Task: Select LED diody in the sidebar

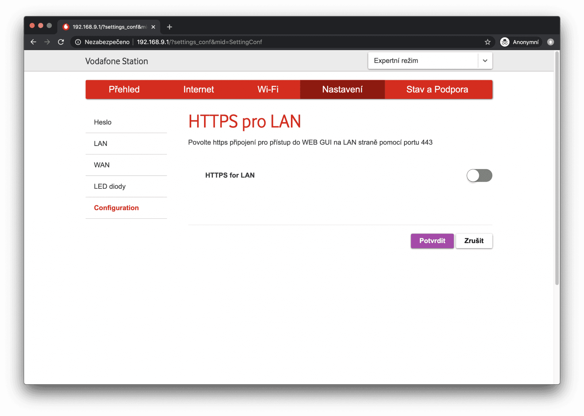Action: pos(110,186)
